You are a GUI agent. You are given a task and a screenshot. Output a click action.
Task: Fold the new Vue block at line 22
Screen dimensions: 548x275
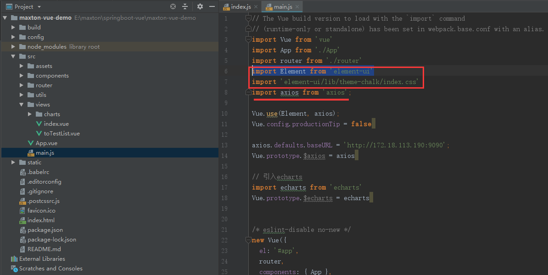(x=248, y=240)
